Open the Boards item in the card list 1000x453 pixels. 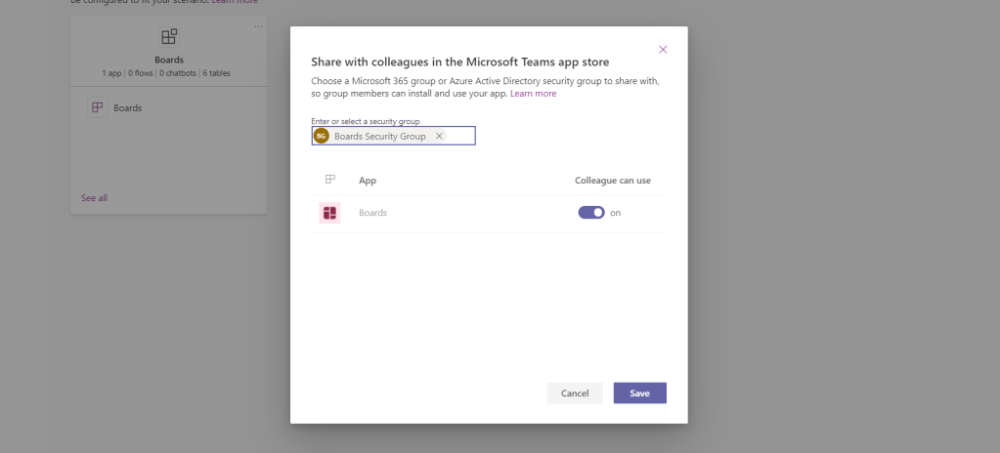click(128, 108)
